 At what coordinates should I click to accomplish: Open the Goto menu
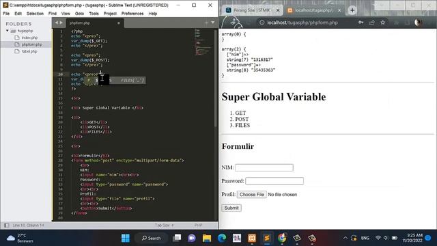(79, 14)
